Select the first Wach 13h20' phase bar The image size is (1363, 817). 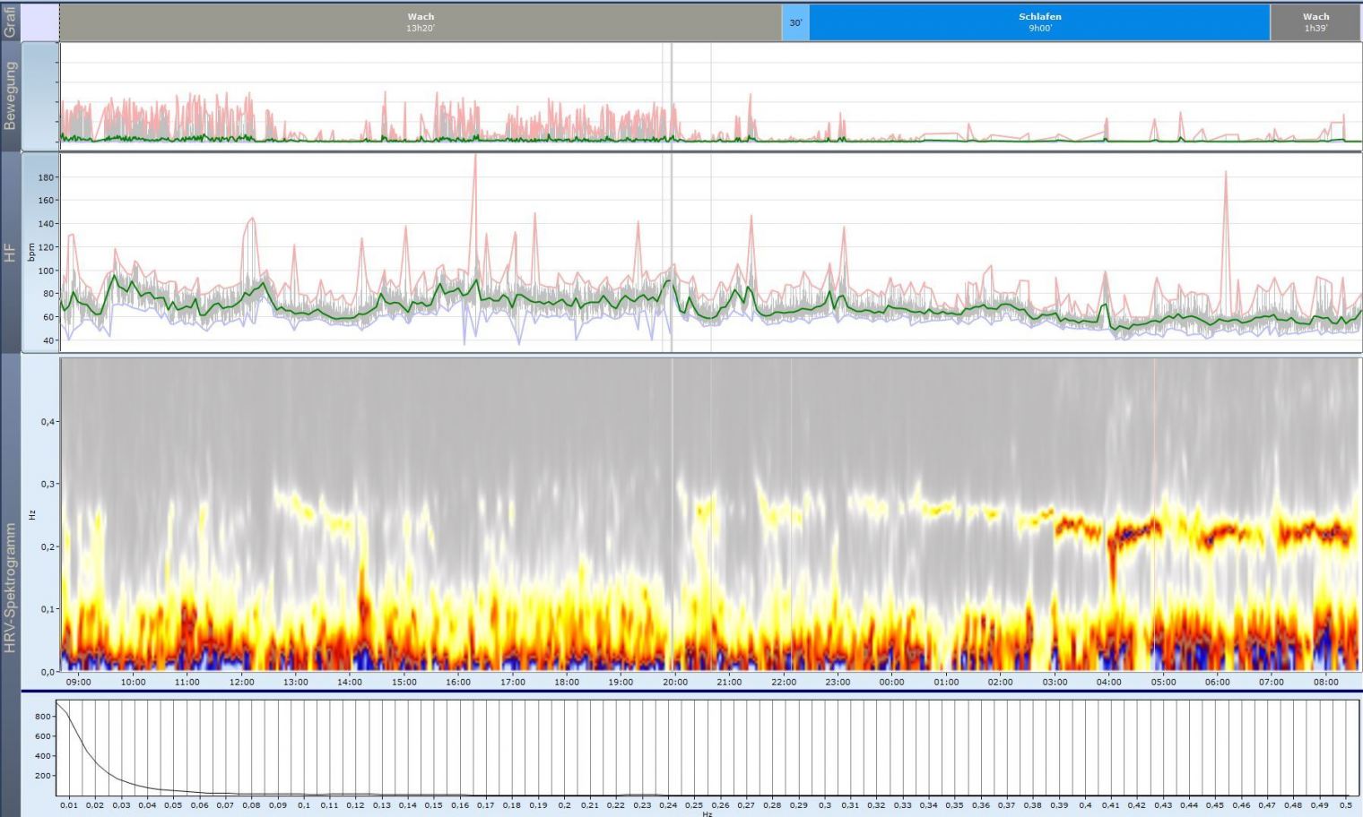[x=421, y=22]
